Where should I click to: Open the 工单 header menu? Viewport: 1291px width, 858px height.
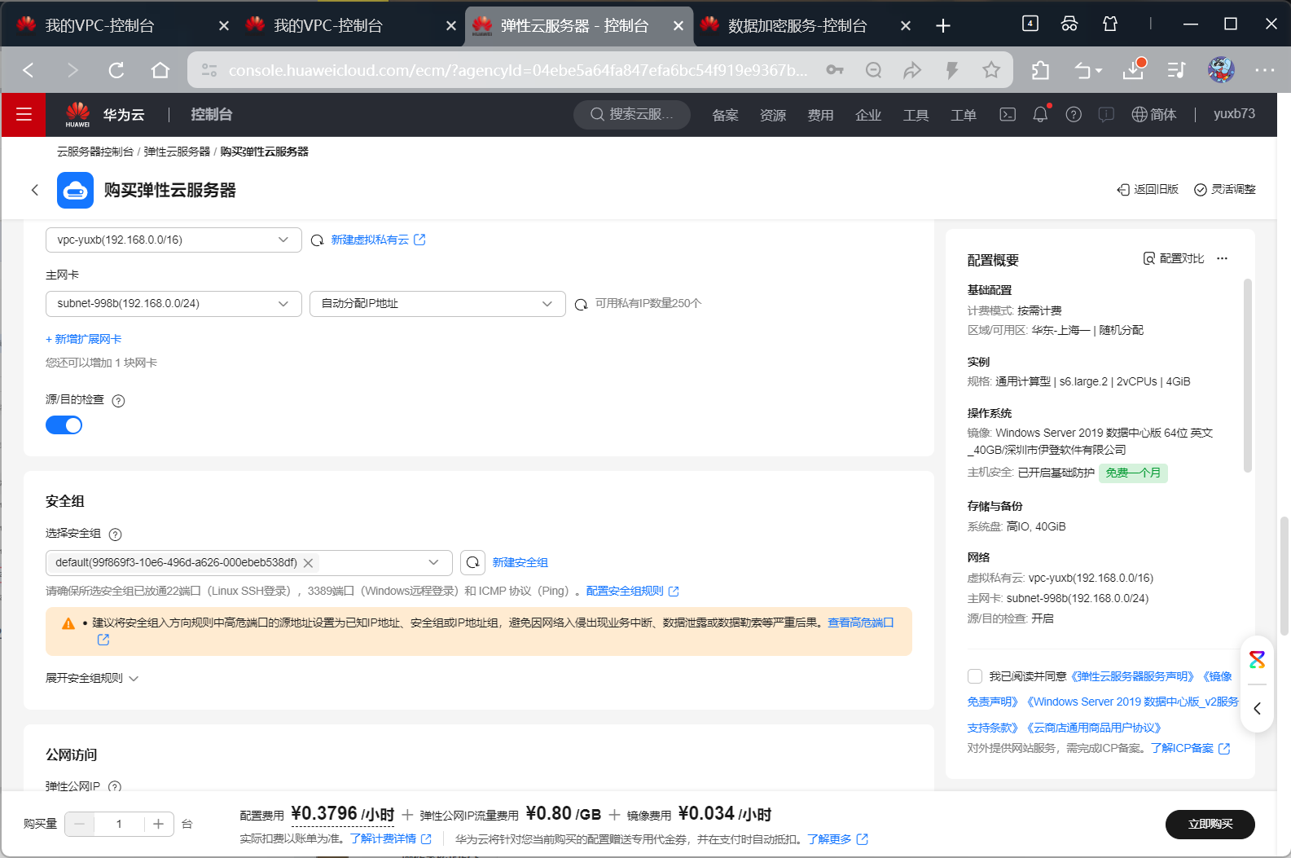pyautogui.click(x=964, y=115)
